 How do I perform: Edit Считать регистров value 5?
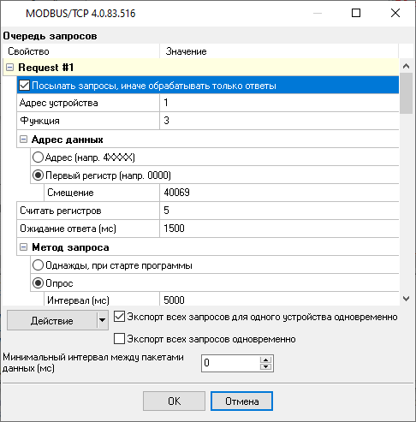tap(279, 211)
